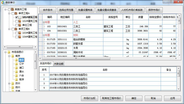
Task: Collapse the 人工 标题 group
Action: [x=44, y=22]
